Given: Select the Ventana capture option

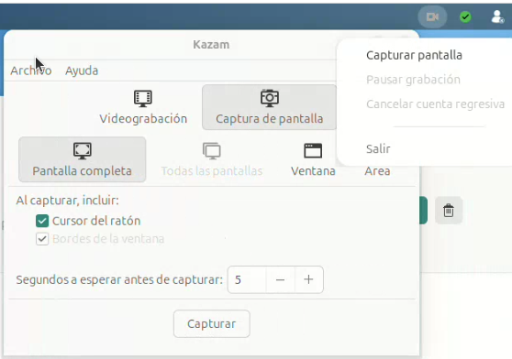Looking at the screenshot, I should click(x=313, y=159).
